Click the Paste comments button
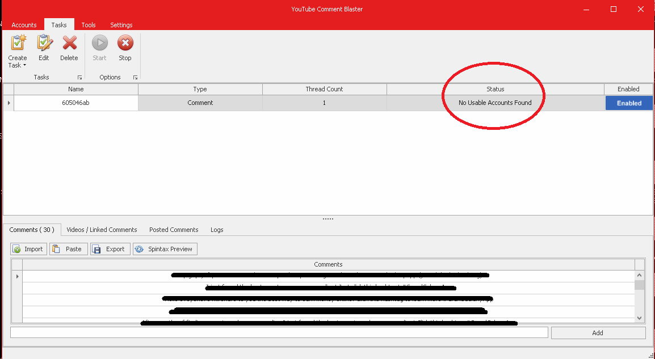 (x=69, y=249)
